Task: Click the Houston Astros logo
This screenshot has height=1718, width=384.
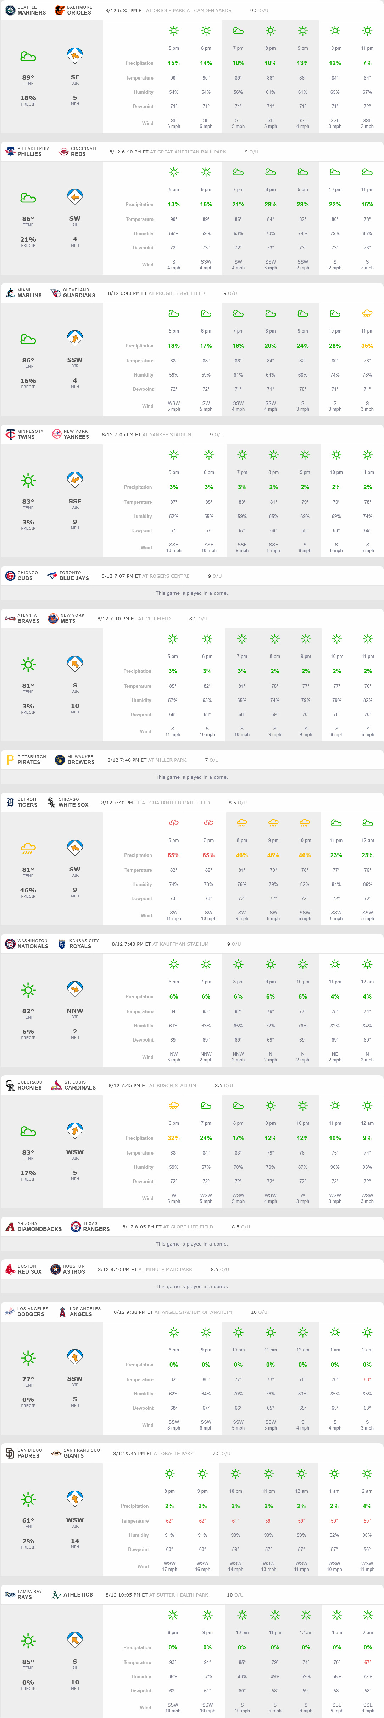Action: (x=56, y=1269)
